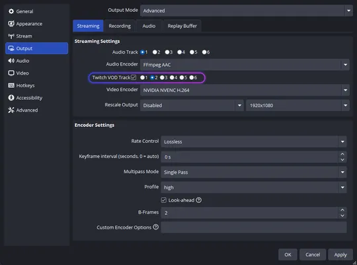Open the Video Encoder dropdown
The height and width of the screenshot is (265, 357).
click(x=245, y=90)
